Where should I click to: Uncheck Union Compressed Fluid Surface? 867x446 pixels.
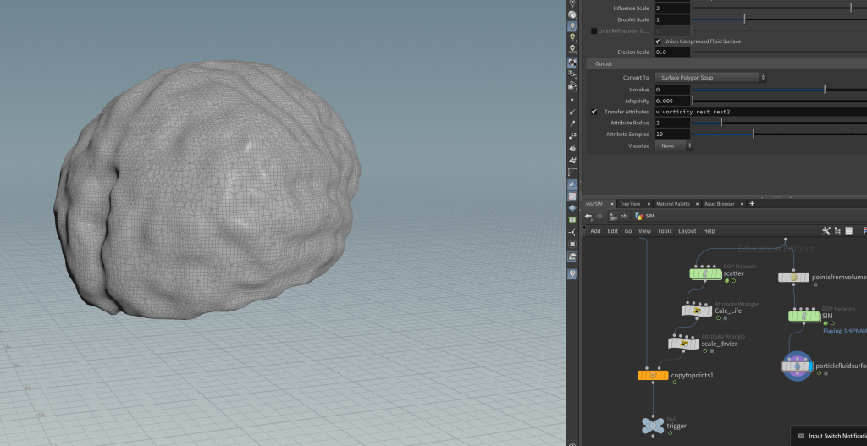(x=659, y=41)
